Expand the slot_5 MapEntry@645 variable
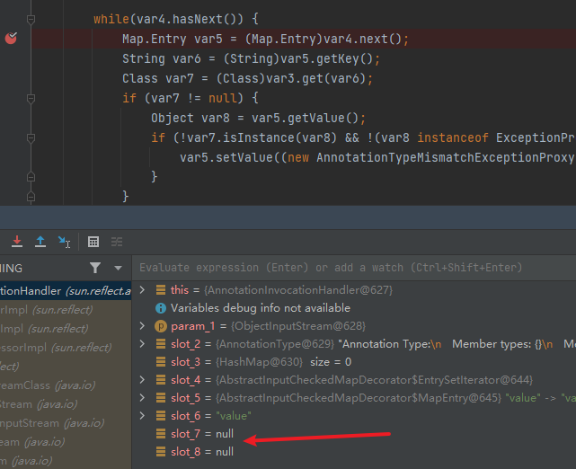The height and width of the screenshot is (469, 576). pyautogui.click(x=143, y=398)
